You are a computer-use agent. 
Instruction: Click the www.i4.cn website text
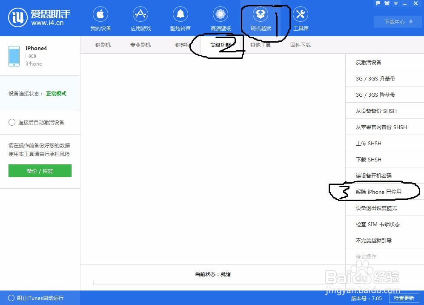(x=47, y=23)
